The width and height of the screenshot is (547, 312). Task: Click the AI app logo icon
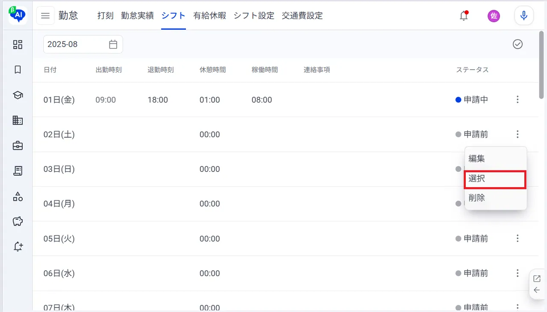18,15
